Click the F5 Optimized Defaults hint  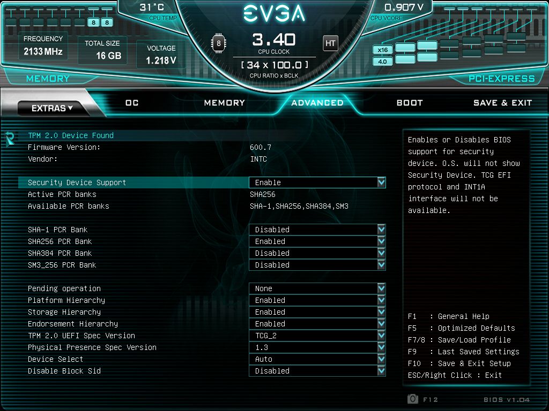[x=462, y=328]
